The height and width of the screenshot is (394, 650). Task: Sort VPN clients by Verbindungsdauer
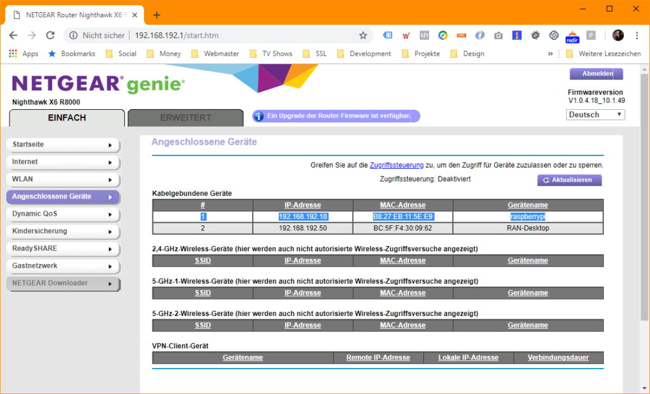[558, 358]
